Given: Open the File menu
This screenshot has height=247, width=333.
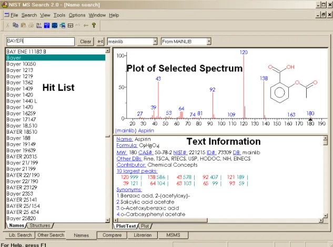Looking at the screenshot, I should point(14,15).
